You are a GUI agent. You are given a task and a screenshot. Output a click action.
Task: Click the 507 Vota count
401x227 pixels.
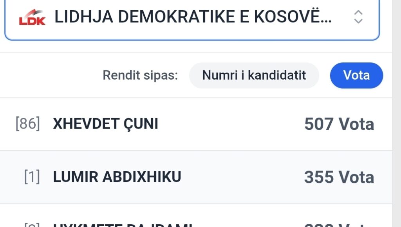(x=339, y=124)
